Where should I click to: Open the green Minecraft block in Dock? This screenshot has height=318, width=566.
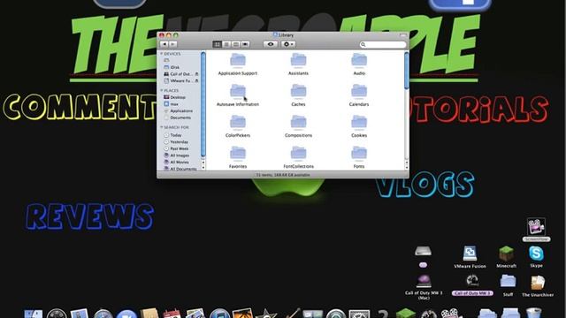405,313
